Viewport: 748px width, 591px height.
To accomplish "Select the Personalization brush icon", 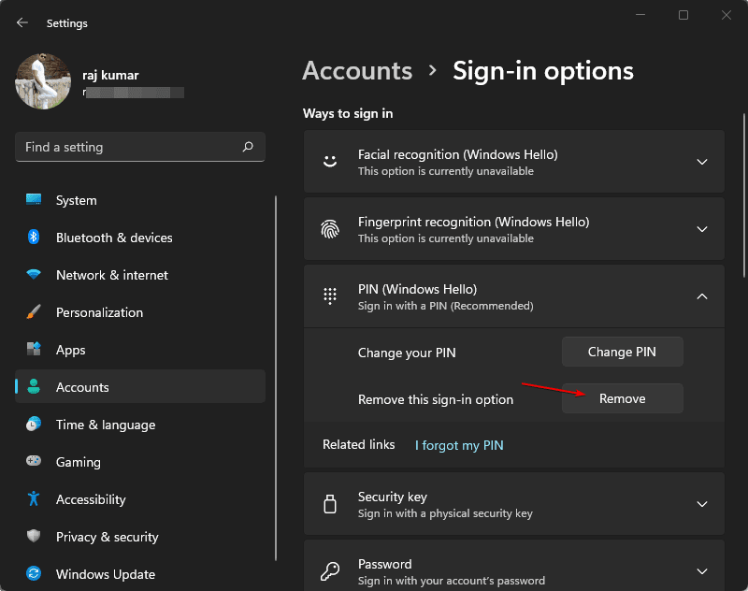I will tap(34, 312).
